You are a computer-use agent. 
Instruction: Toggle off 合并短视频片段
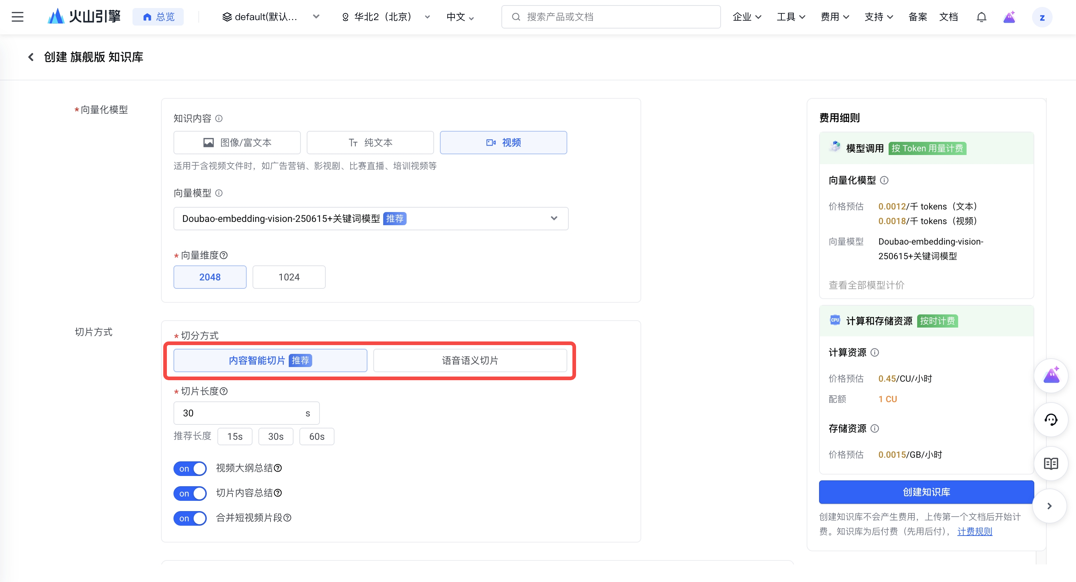click(190, 518)
